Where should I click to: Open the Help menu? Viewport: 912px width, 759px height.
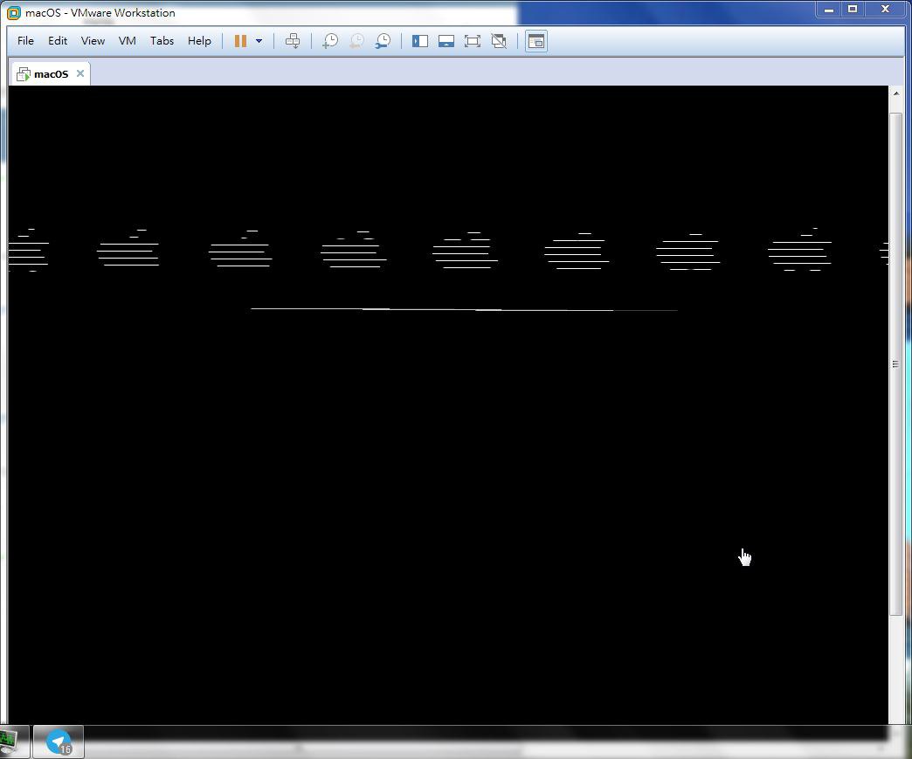[x=199, y=41]
